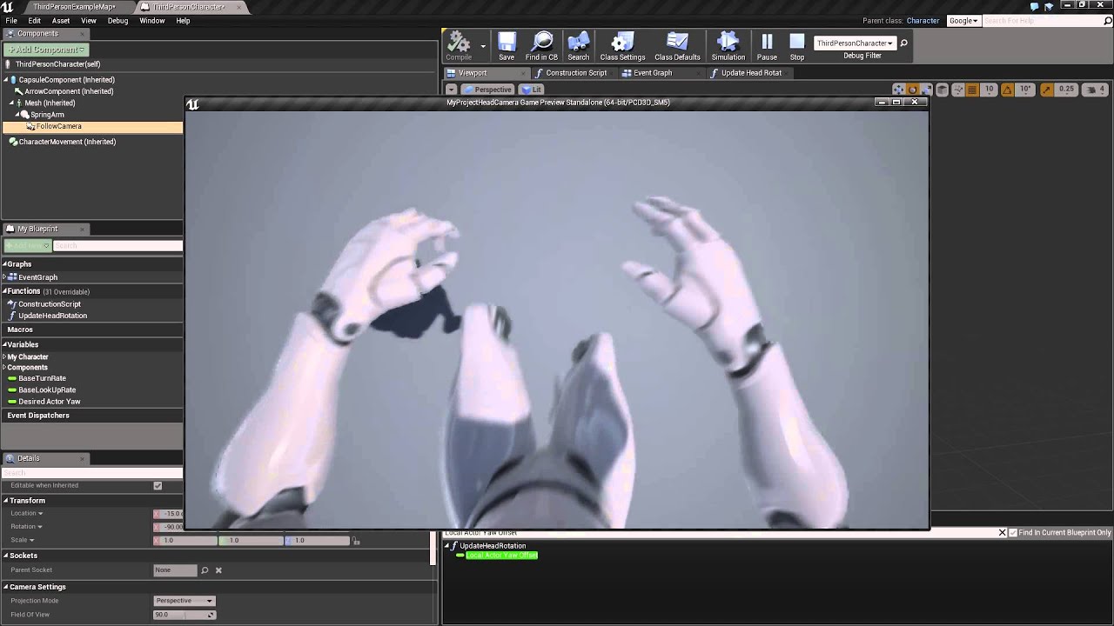Image resolution: width=1114 pixels, height=626 pixels.
Task: Open the Window menu
Action: click(152, 21)
